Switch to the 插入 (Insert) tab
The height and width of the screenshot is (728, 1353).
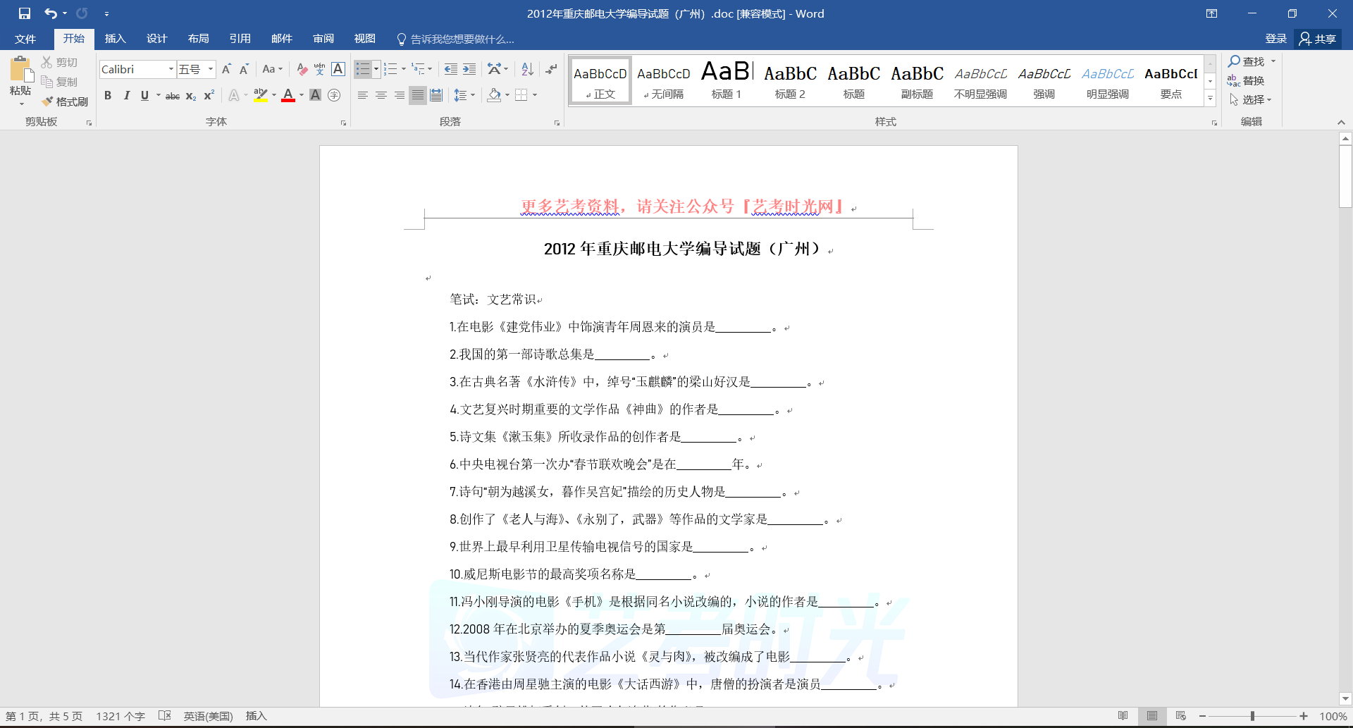(115, 39)
